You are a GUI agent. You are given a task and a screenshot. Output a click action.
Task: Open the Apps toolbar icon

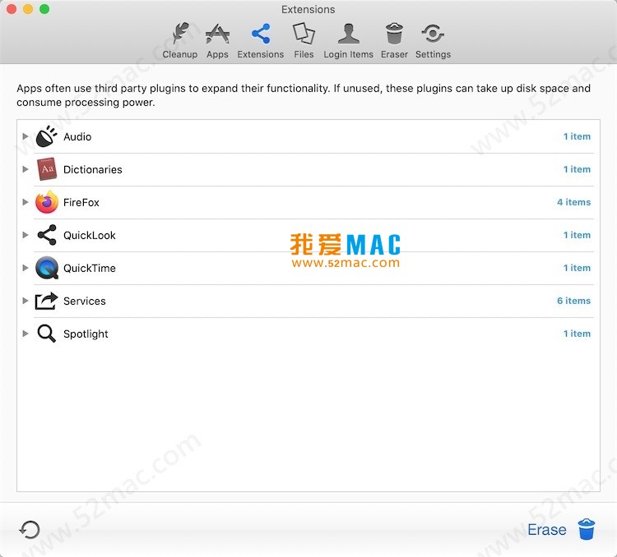click(217, 34)
